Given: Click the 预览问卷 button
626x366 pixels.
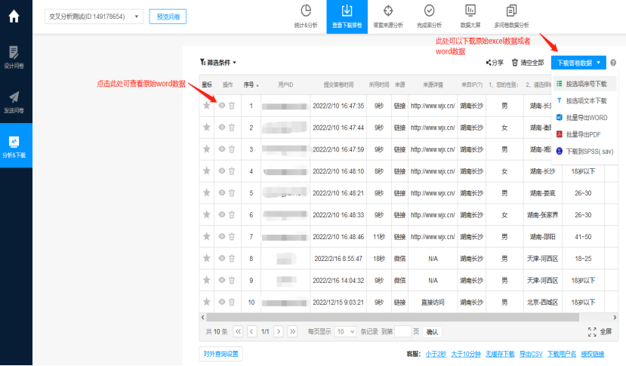Looking at the screenshot, I should [x=168, y=17].
